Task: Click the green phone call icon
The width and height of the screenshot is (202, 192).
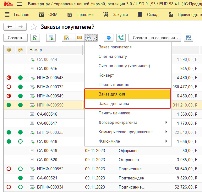Action: (x=121, y=38)
